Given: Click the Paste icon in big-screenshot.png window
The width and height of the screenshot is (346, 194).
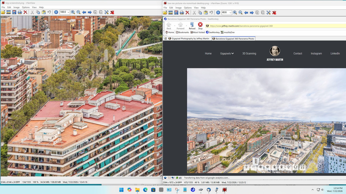Looking at the screenshot, I should [x=43, y=12].
